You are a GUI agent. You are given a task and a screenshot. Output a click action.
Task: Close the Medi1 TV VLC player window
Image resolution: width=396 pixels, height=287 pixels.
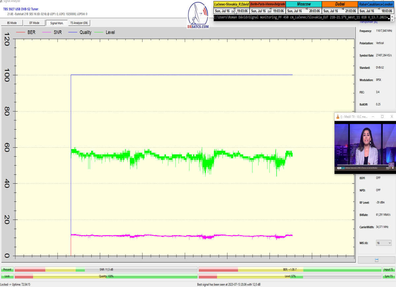391,117
